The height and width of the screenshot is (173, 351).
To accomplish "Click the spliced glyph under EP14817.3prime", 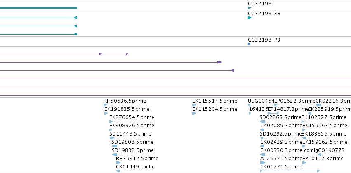I will coord(273,113).
